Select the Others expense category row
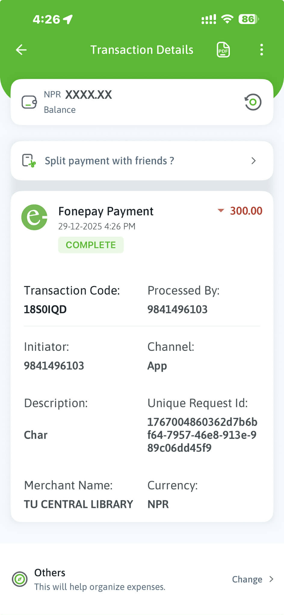 pyautogui.click(x=99, y=579)
